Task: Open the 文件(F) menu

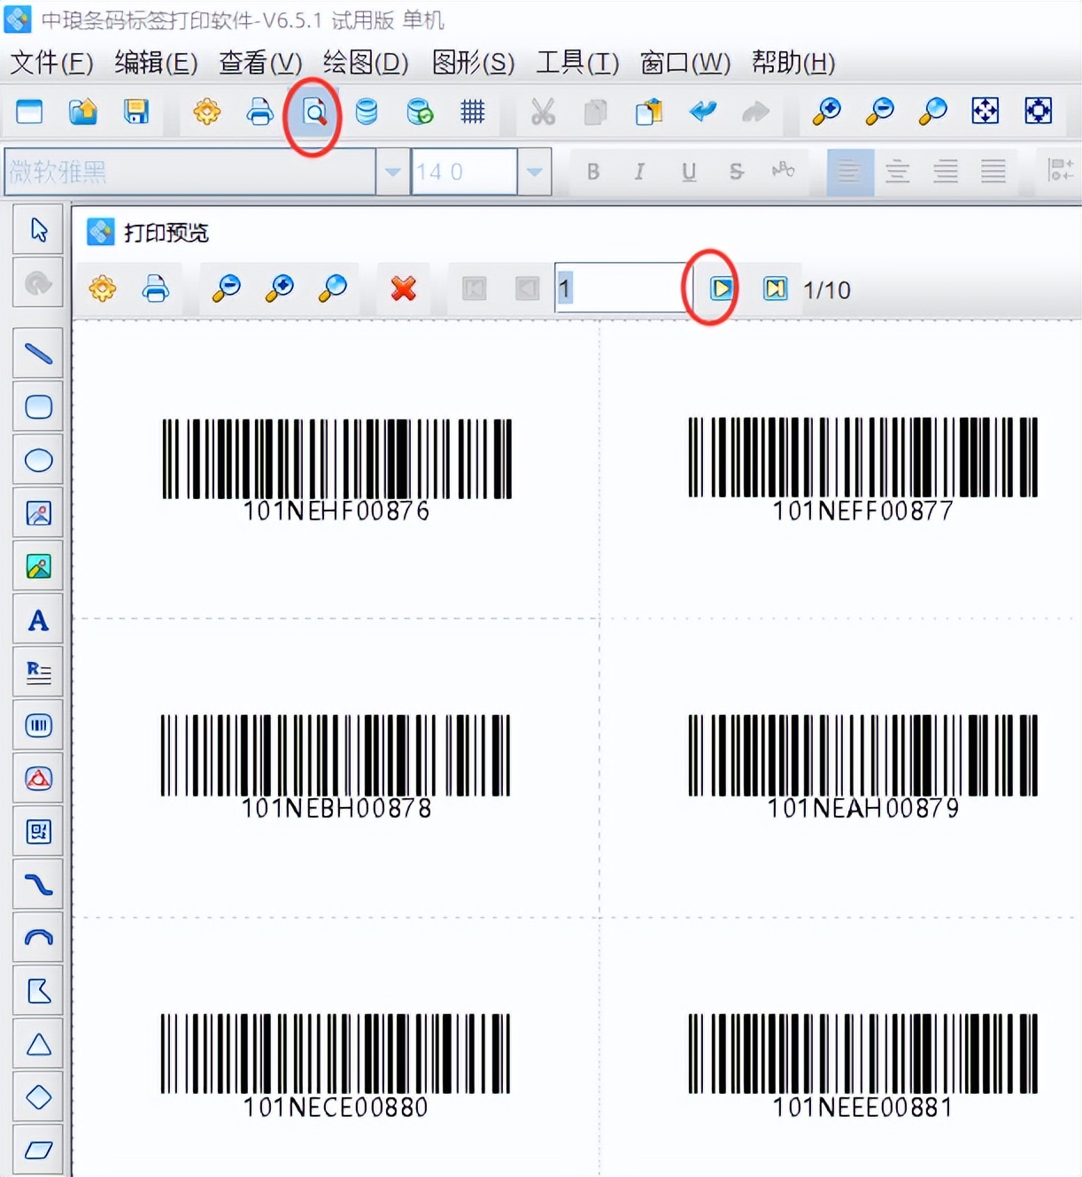Action: pyautogui.click(x=51, y=63)
